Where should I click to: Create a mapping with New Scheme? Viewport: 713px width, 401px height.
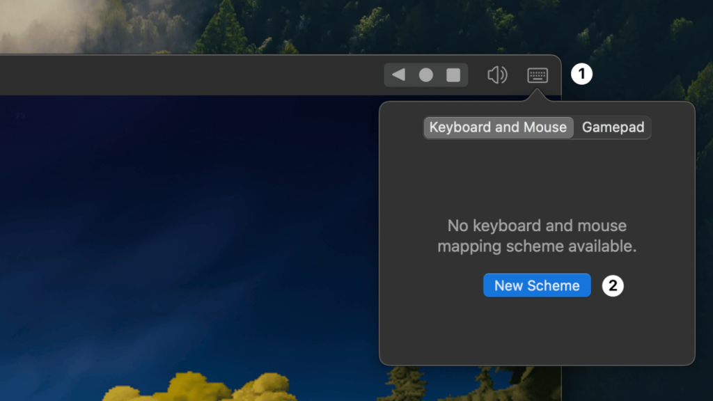(x=537, y=285)
